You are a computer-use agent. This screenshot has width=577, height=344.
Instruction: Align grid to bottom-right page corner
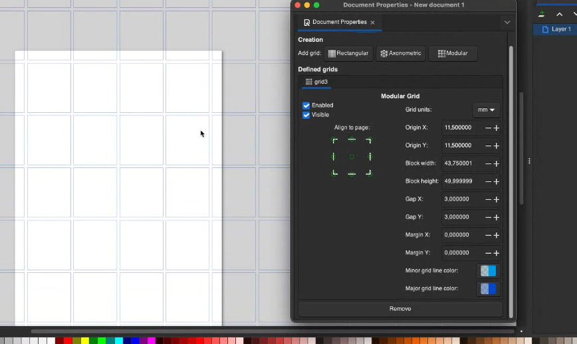pos(369,173)
